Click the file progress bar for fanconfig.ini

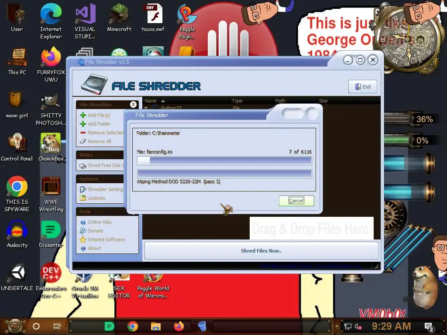(x=224, y=161)
